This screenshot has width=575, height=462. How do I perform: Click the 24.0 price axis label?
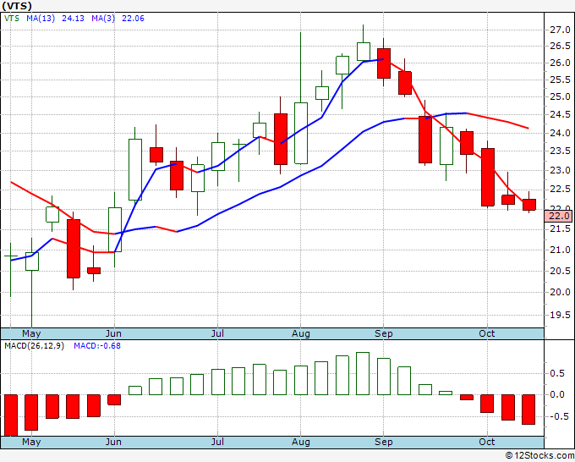pos(560,133)
